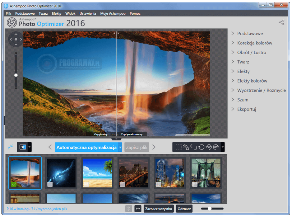Rotate image 90° right
Viewport: 292px width, 217px height.
(216, 147)
